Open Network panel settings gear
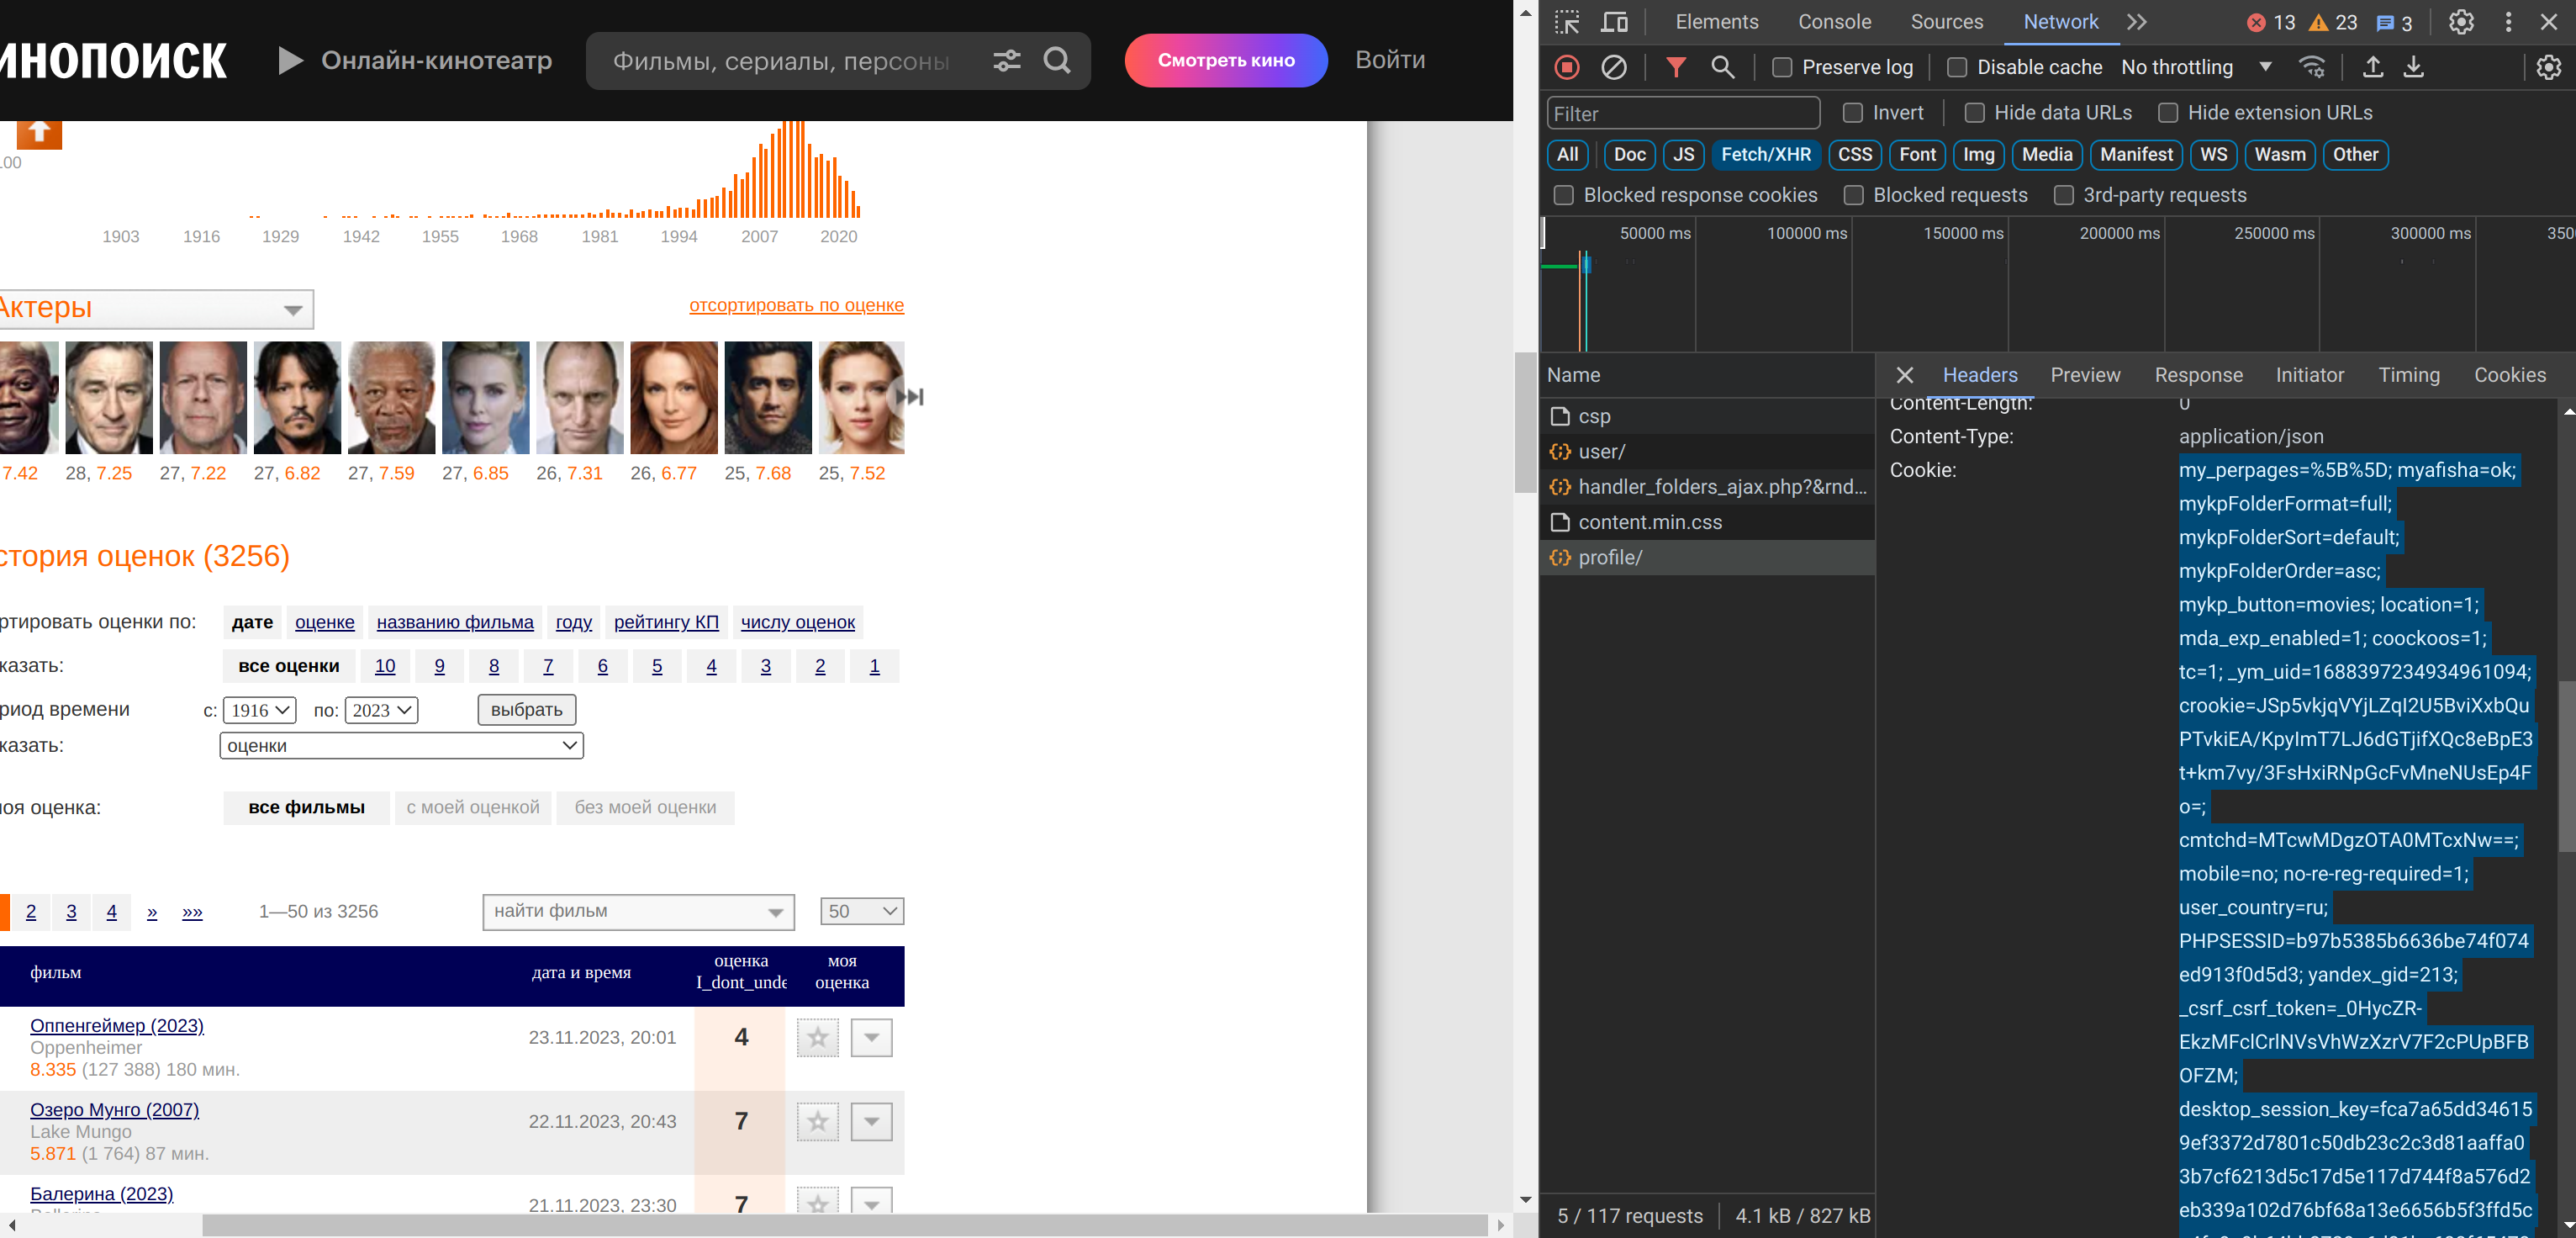 tap(2548, 67)
